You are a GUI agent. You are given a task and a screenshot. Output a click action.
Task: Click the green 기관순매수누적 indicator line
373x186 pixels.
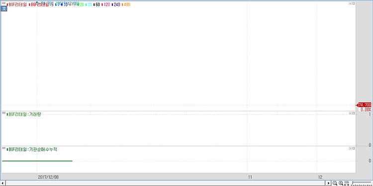coord(37,161)
